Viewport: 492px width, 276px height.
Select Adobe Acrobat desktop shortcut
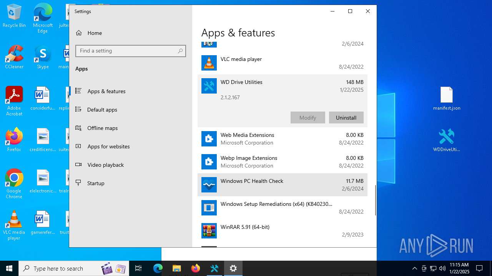[14, 101]
